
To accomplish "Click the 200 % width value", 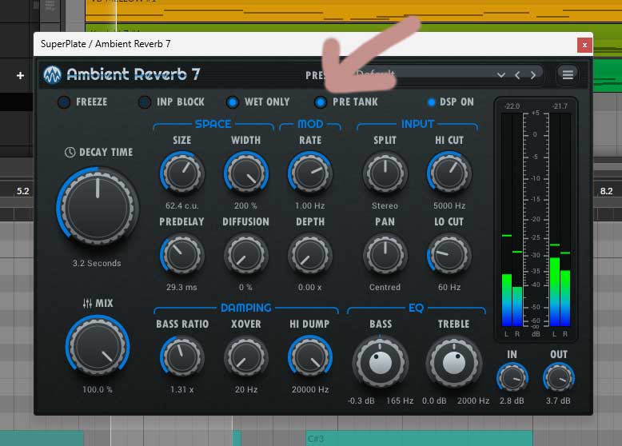I will [245, 205].
